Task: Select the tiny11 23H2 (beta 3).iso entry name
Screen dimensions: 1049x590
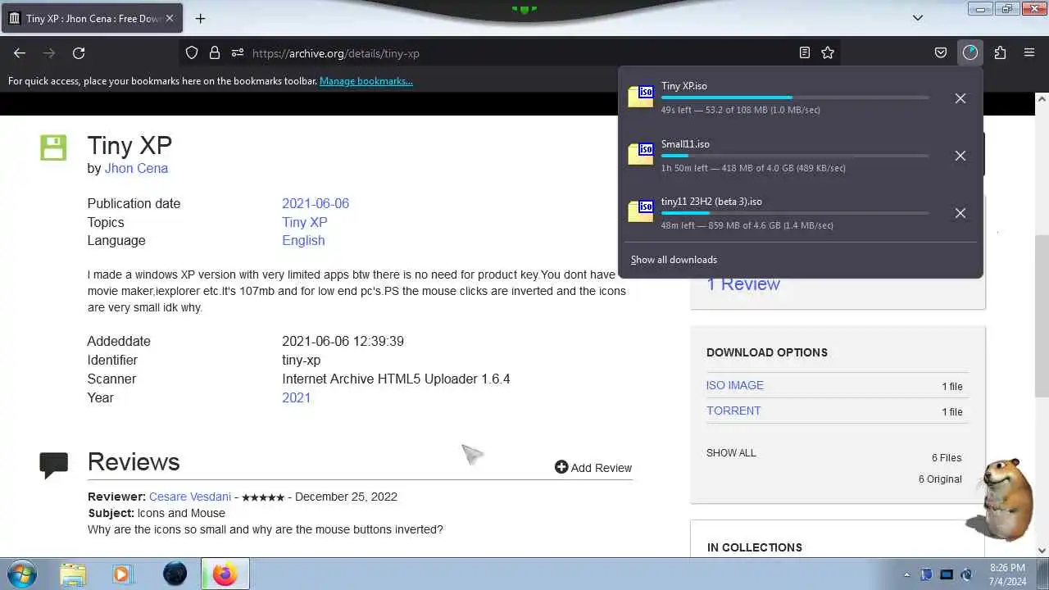Action: [x=711, y=202]
